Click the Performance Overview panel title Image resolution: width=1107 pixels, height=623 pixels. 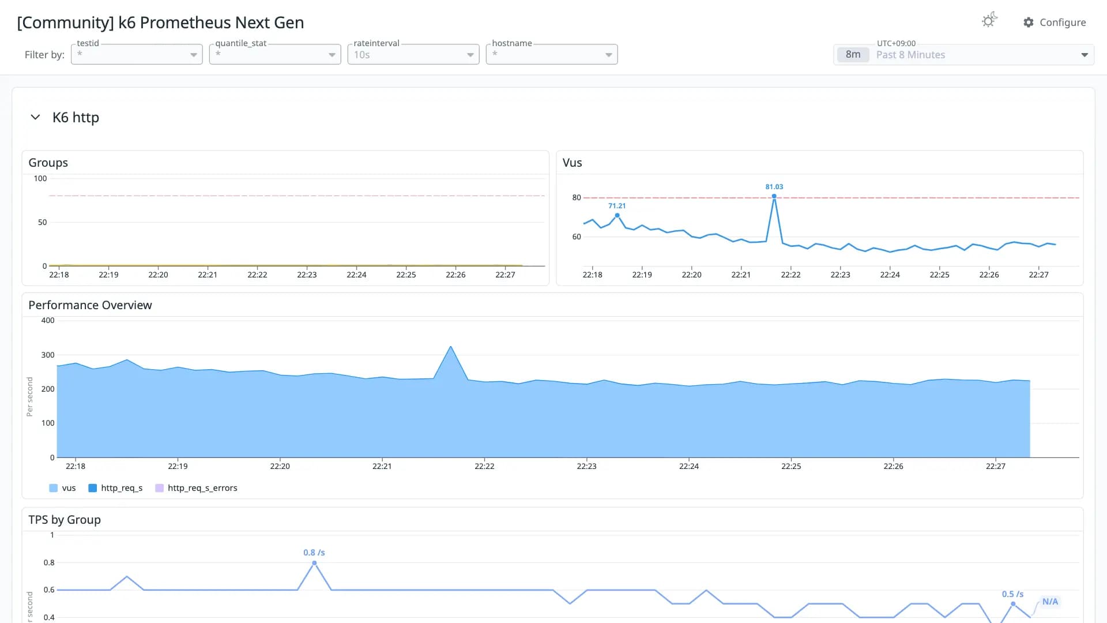pos(90,305)
